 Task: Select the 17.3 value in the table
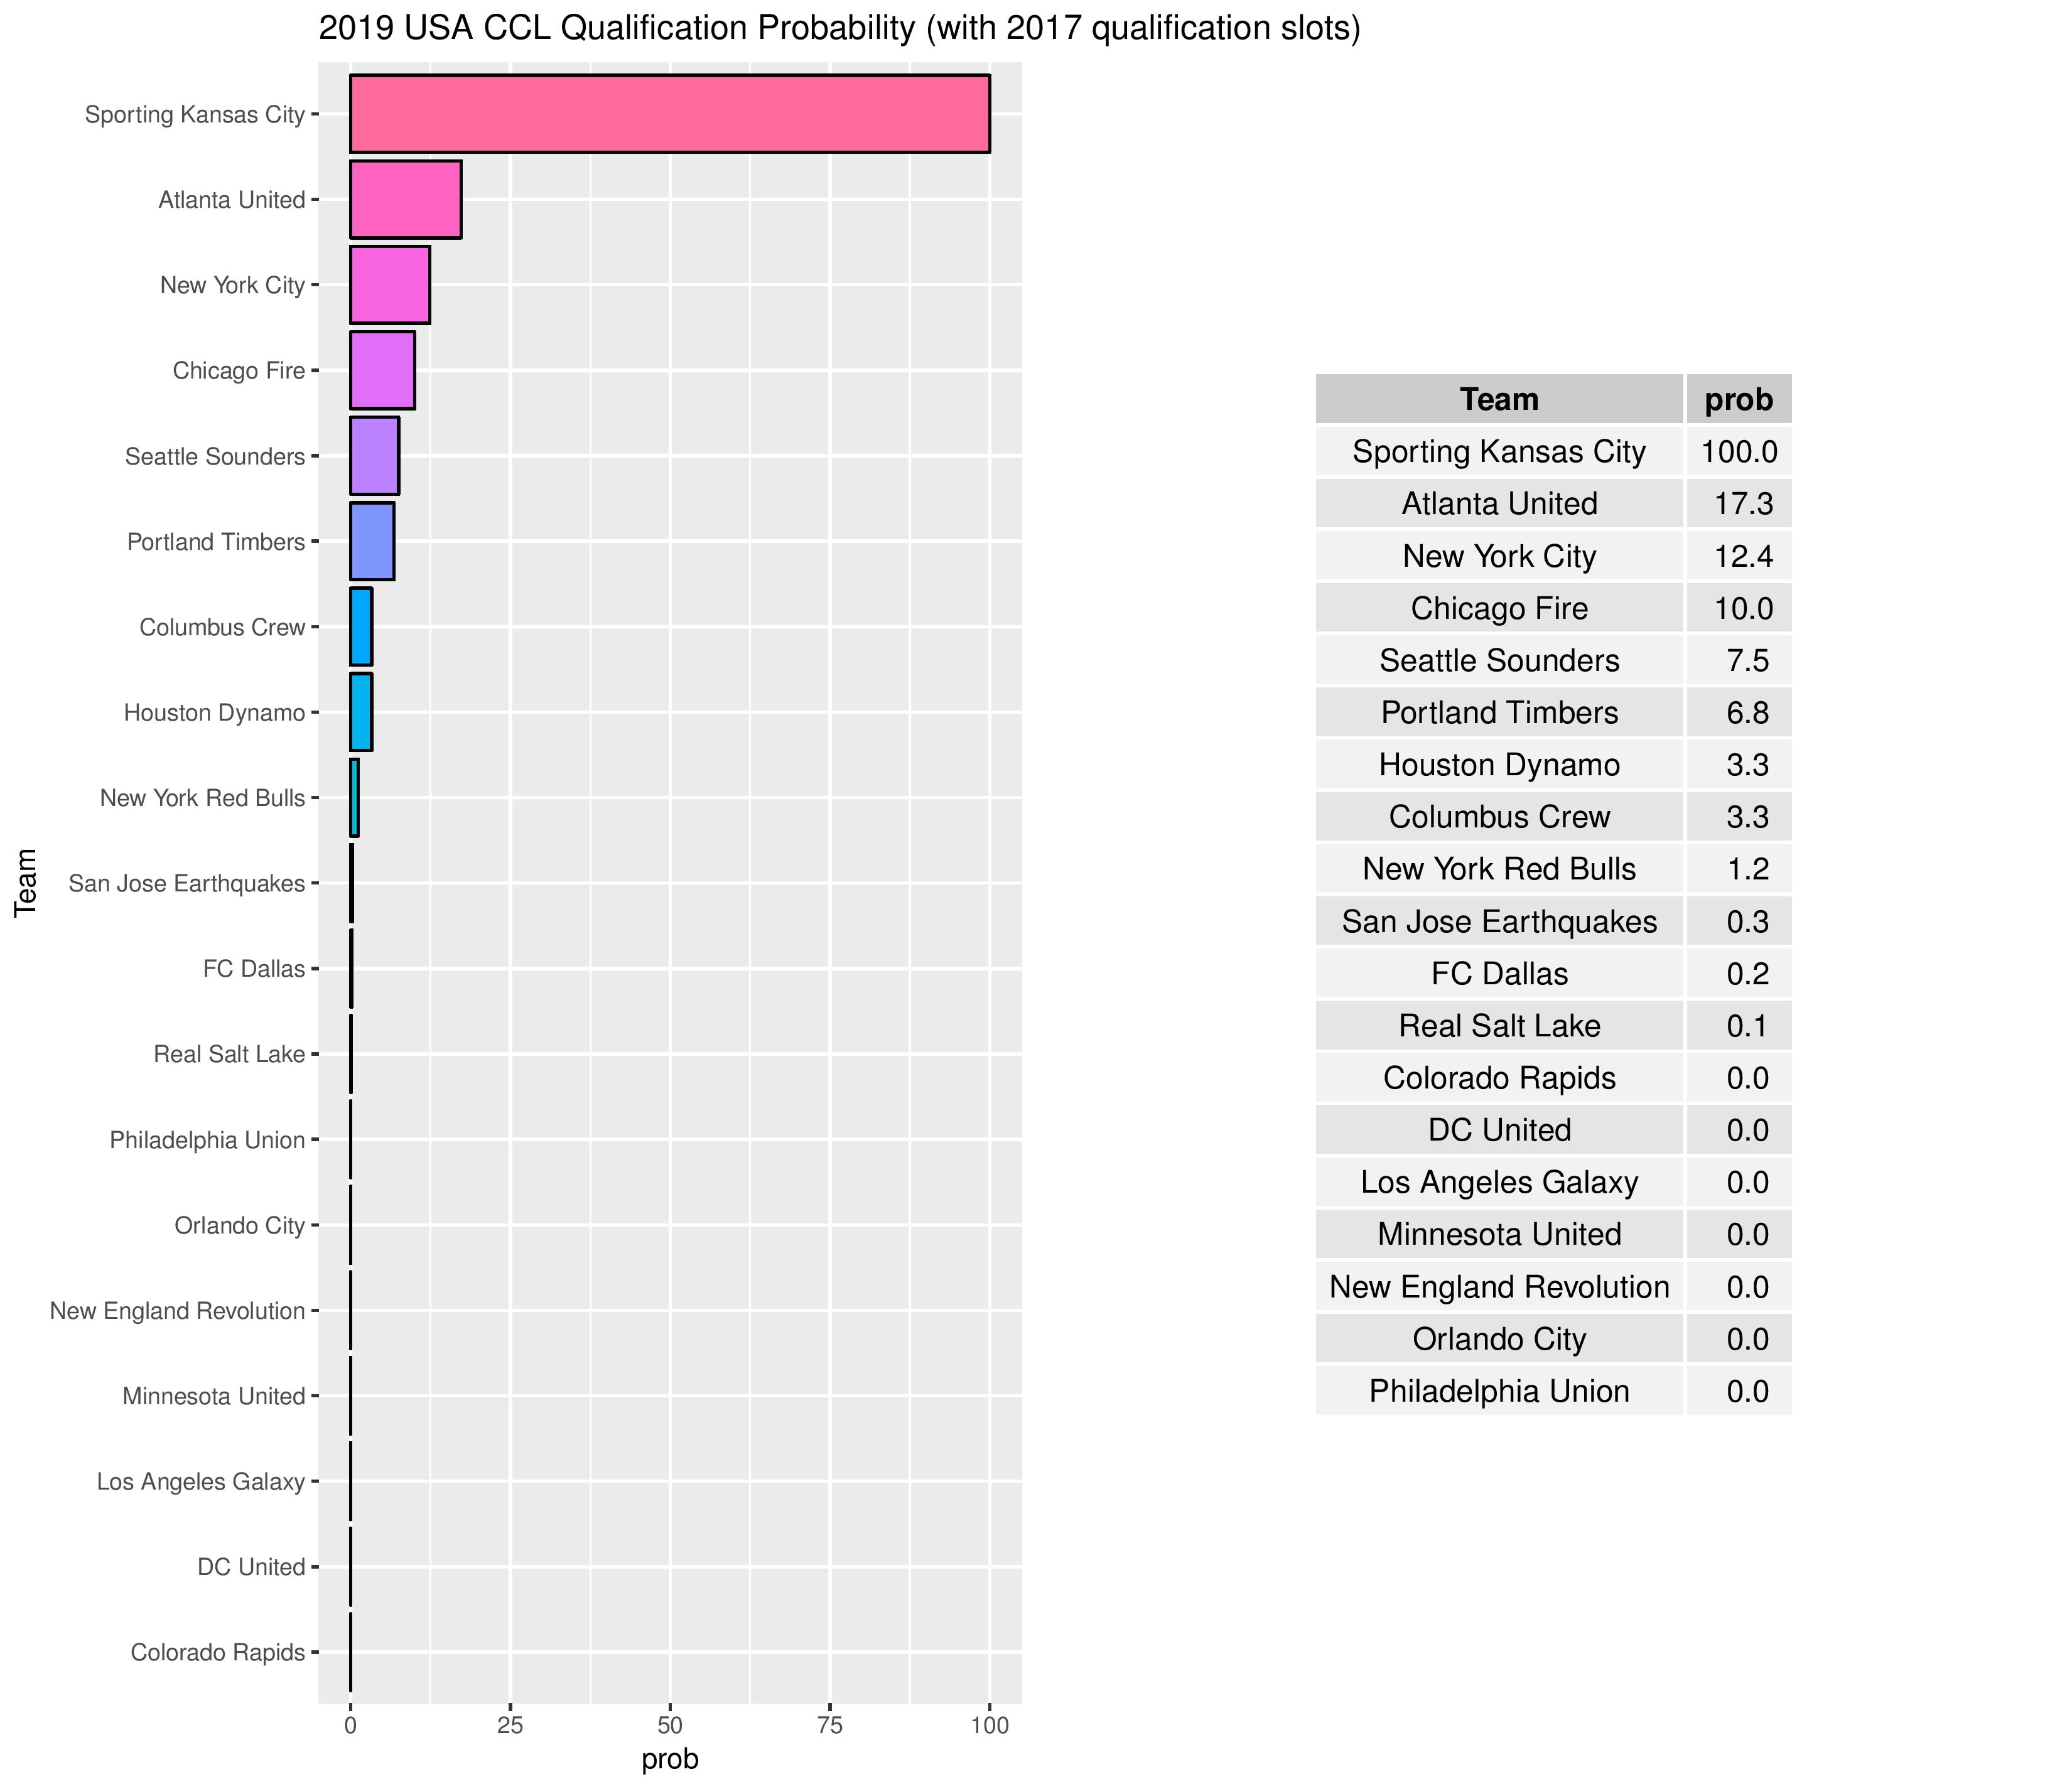1743,504
